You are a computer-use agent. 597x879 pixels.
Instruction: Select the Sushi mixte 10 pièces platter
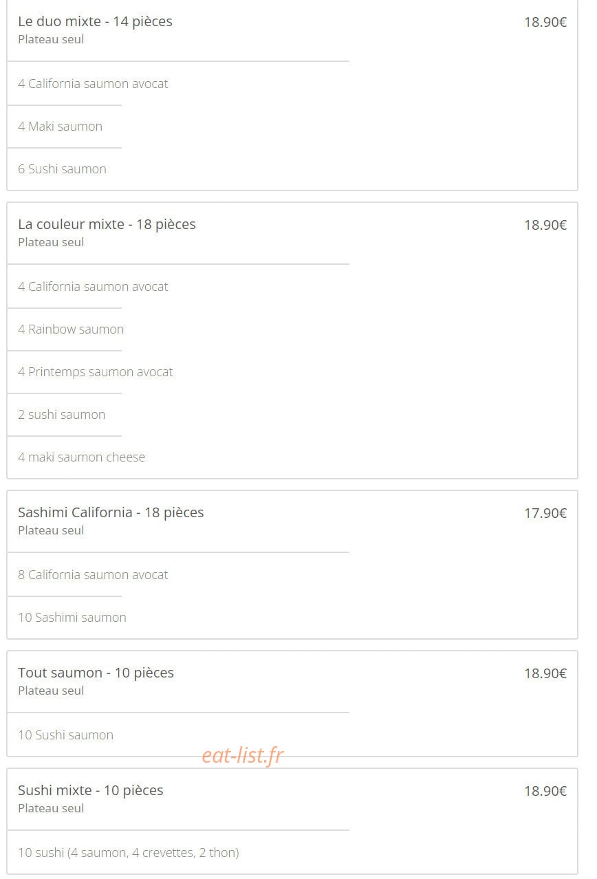click(x=91, y=790)
